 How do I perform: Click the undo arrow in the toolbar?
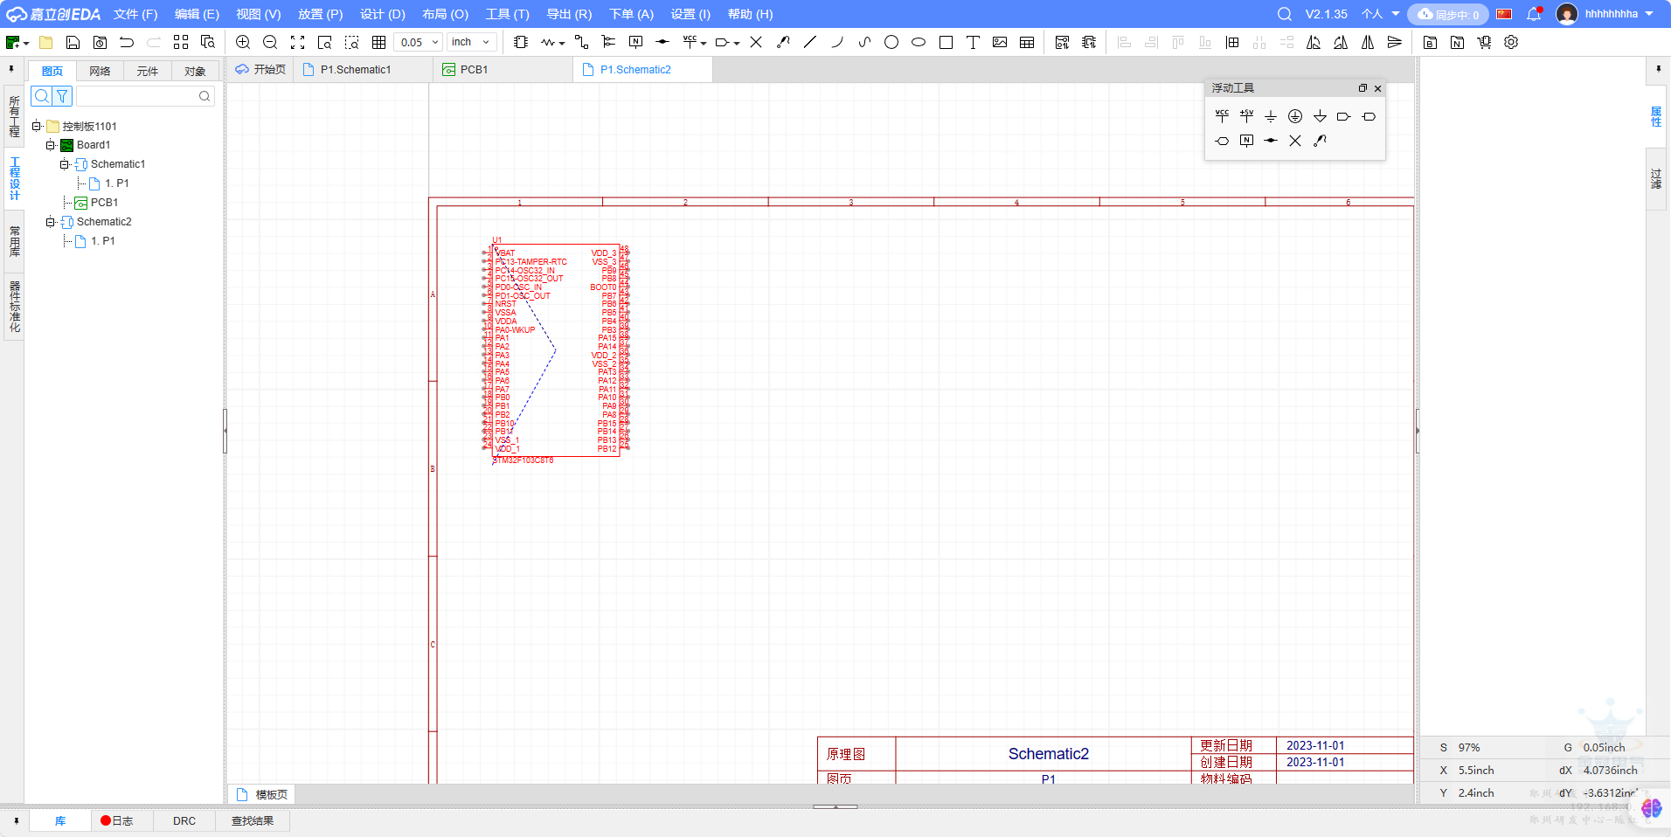127,42
